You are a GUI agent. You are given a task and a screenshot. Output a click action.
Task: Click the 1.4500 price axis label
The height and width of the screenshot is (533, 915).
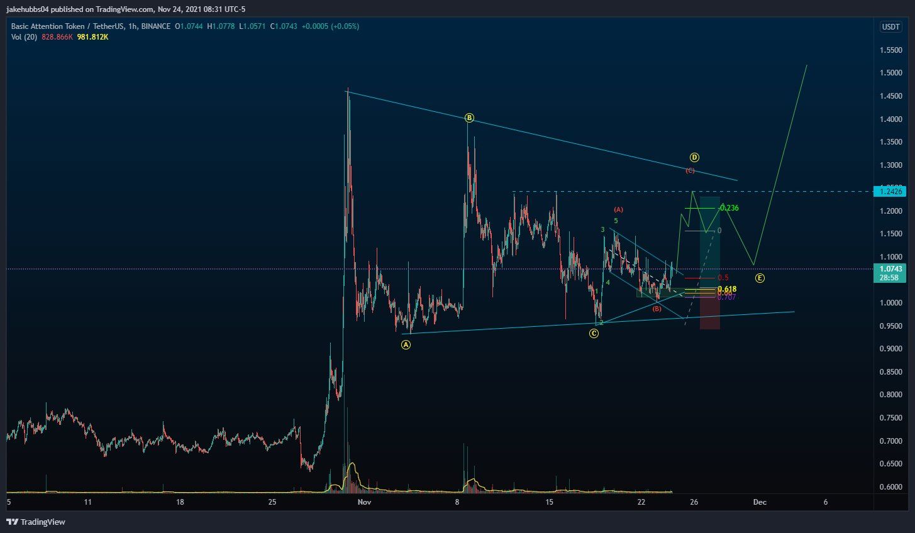pyautogui.click(x=890, y=96)
